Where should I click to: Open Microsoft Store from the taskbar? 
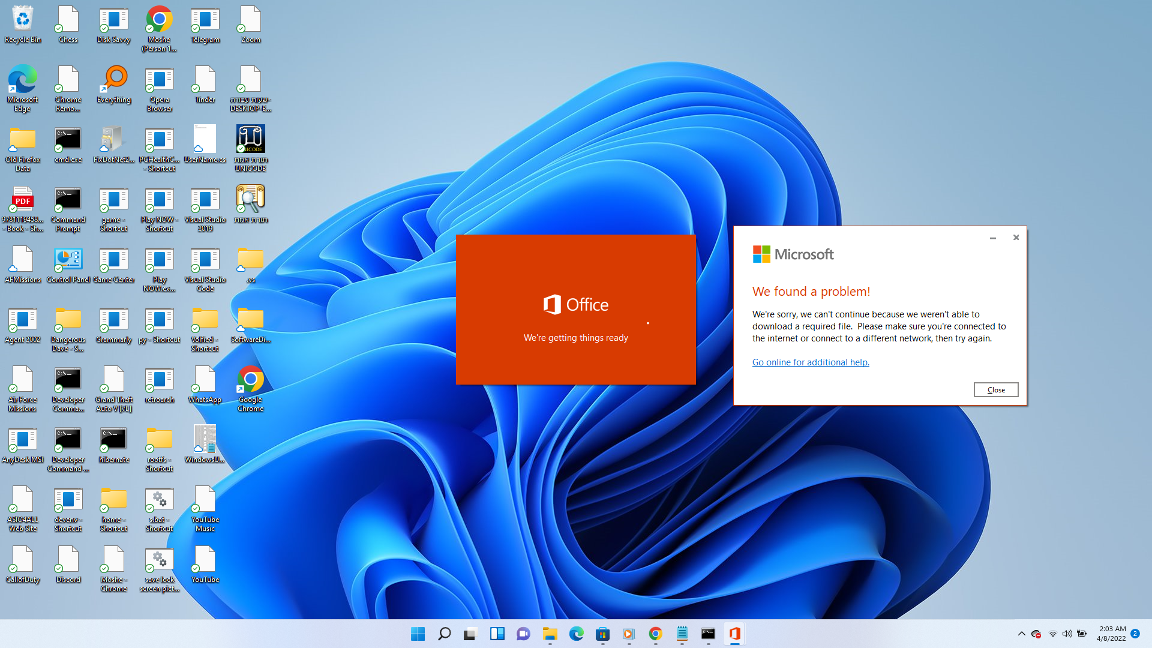(x=602, y=634)
